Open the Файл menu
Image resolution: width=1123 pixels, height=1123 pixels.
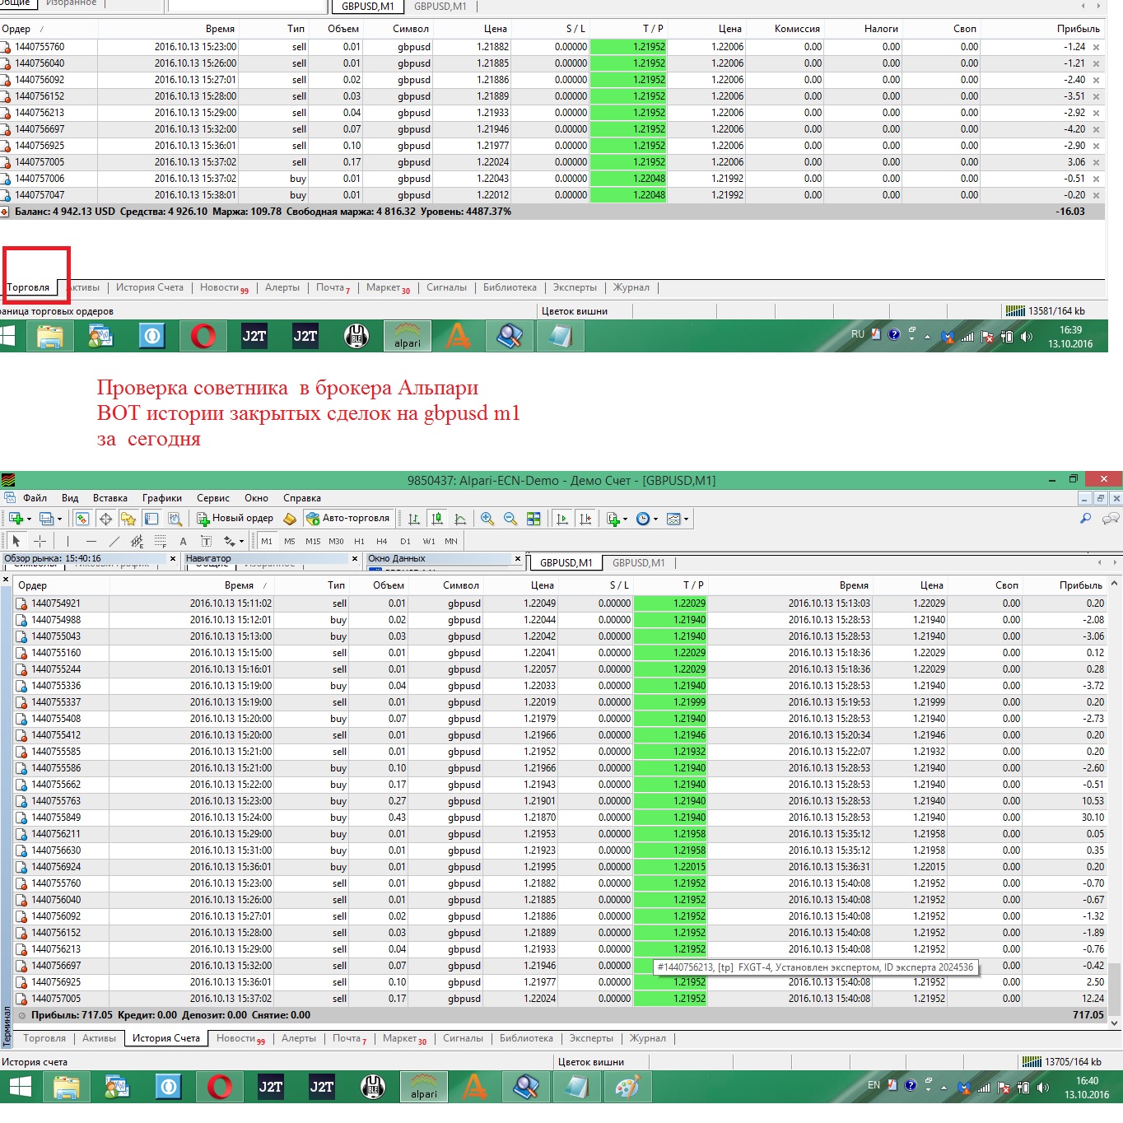[35, 498]
